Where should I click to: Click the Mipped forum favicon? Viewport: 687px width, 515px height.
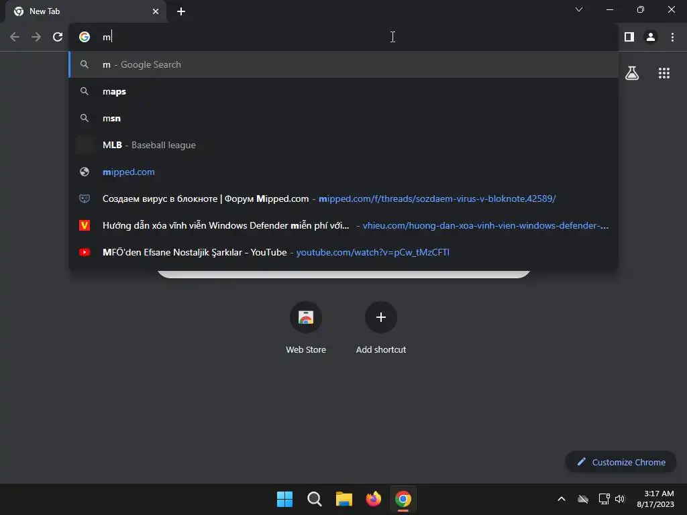(85, 198)
